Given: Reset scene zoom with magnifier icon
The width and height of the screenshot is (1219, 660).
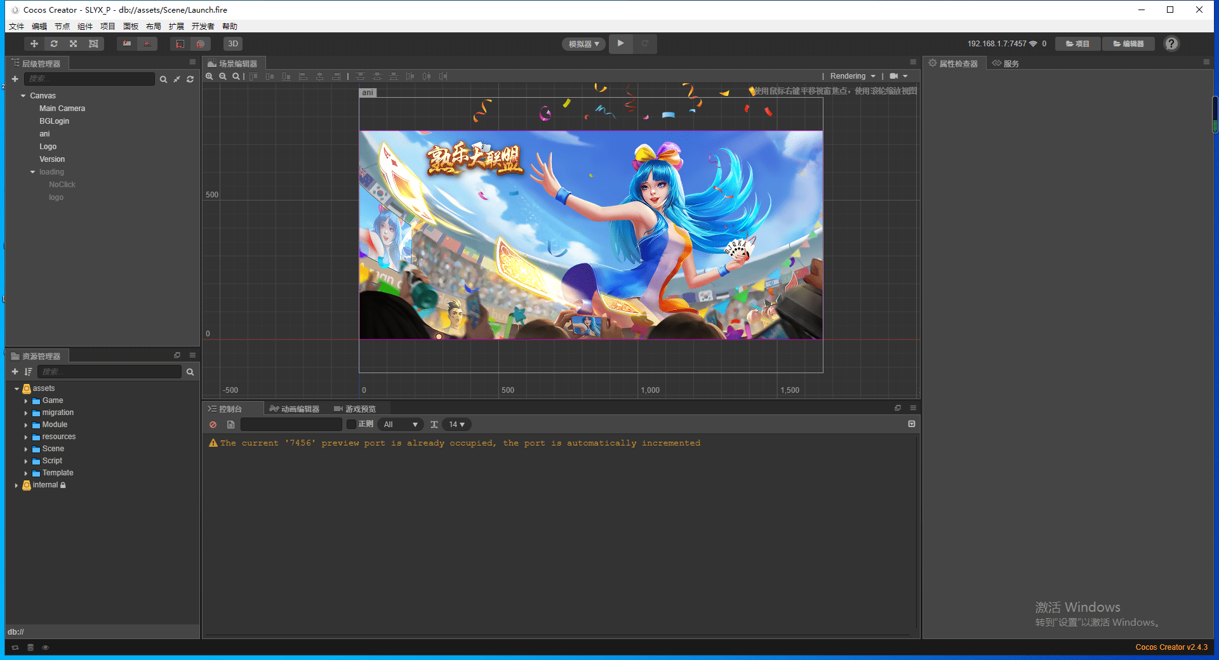Looking at the screenshot, I should [x=236, y=76].
